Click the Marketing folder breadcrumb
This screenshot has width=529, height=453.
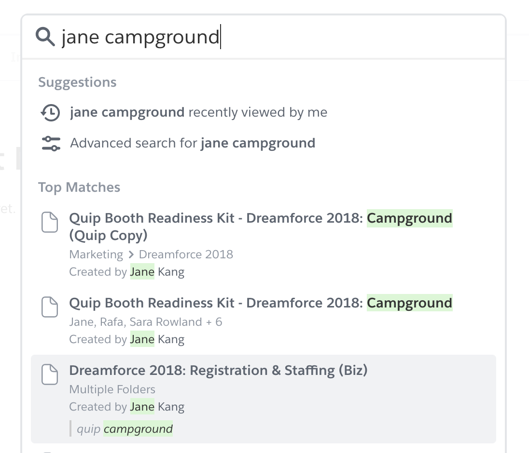click(x=96, y=254)
